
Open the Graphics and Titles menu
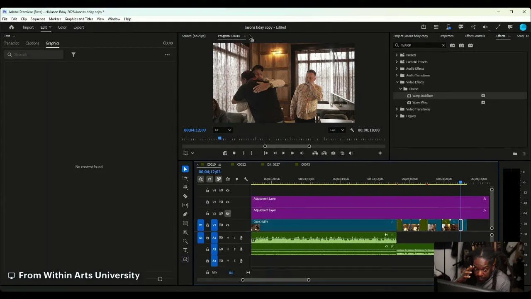[x=79, y=19]
